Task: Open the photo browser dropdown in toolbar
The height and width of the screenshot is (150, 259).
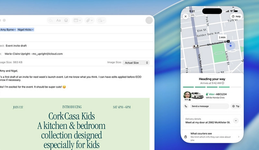Action: click(x=101, y=20)
